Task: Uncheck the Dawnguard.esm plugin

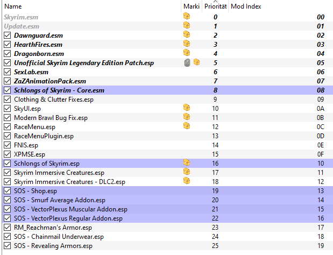Action: [x=7, y=36]
